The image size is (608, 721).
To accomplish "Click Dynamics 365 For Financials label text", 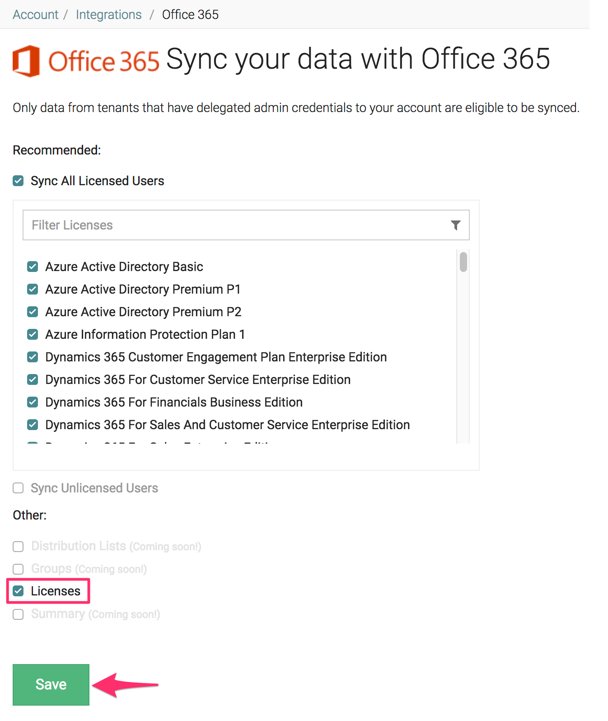I will point(174,402).
